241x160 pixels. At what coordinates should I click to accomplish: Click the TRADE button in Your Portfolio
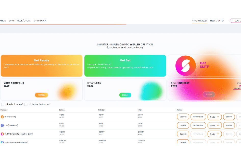[41, 95]
